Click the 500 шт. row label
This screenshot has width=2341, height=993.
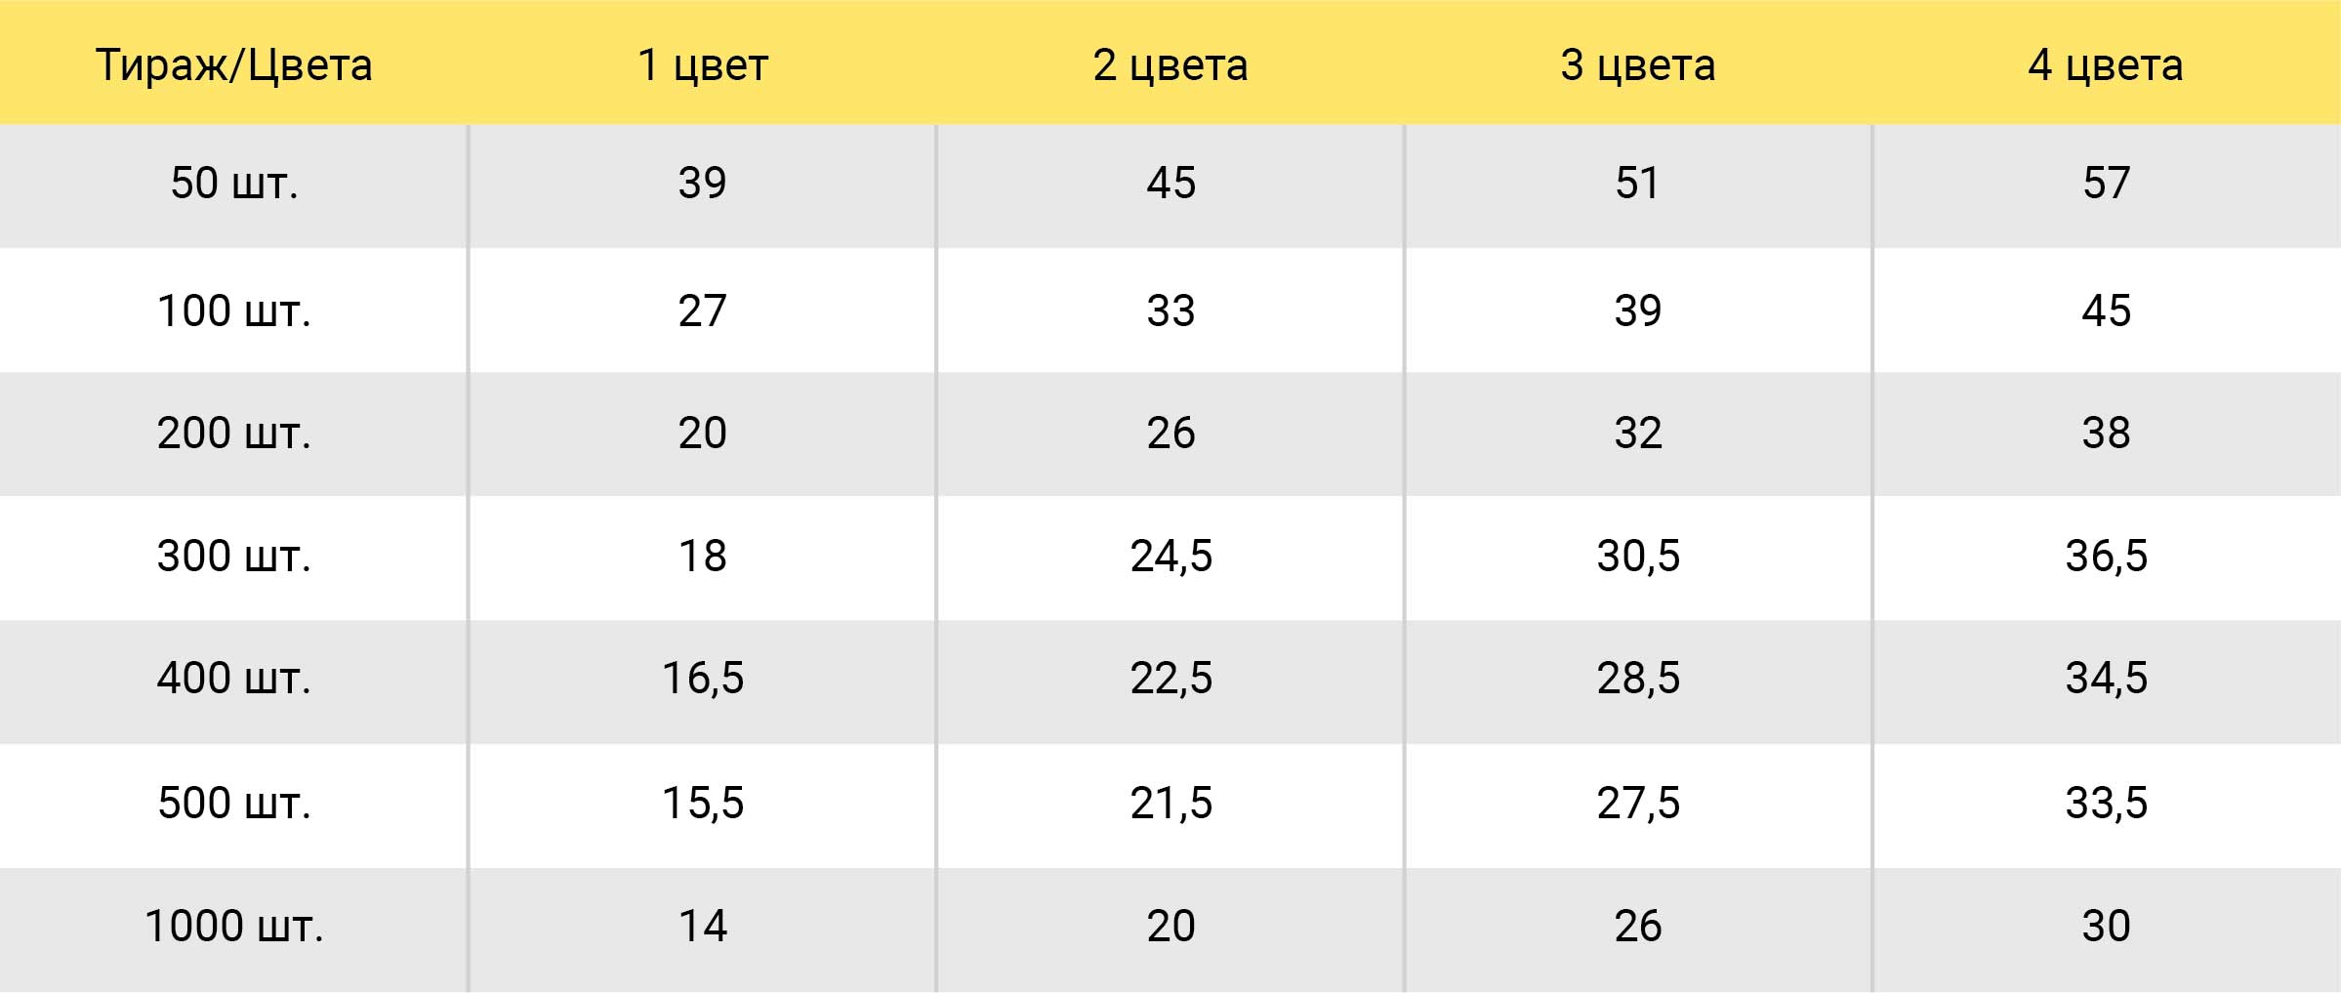[234, 804]
